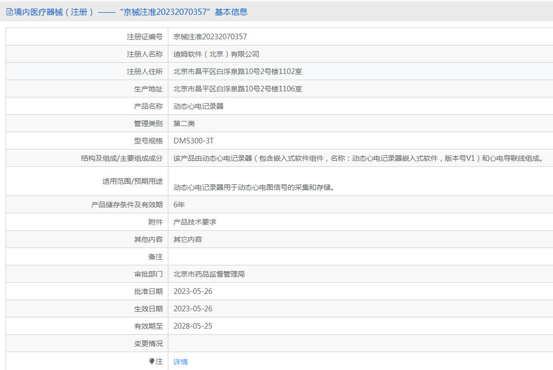Click the 其他内容 label
The height and width of the screenshot is (370, 553).
(x=148, y=239)
